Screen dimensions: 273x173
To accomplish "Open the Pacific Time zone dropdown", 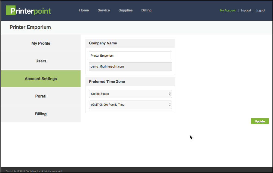I will click(130, 105).
